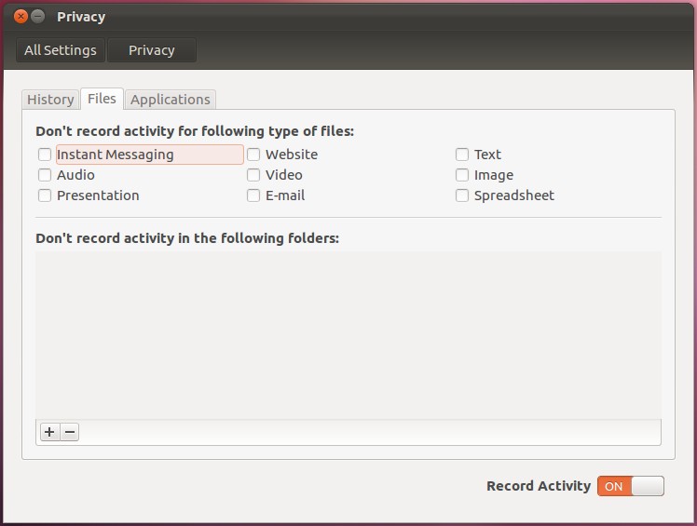Switch to the History tab
The height and width of the screenshot is (526, 697).
[50, 100]
